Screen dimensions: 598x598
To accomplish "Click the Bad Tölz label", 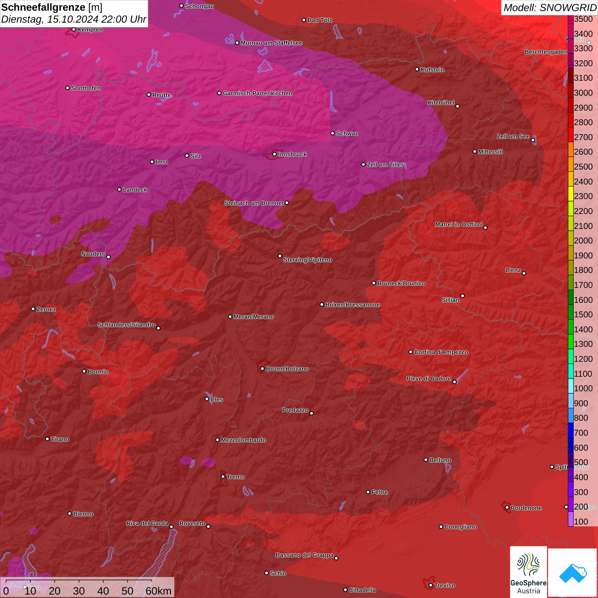I will click(320, 20).
